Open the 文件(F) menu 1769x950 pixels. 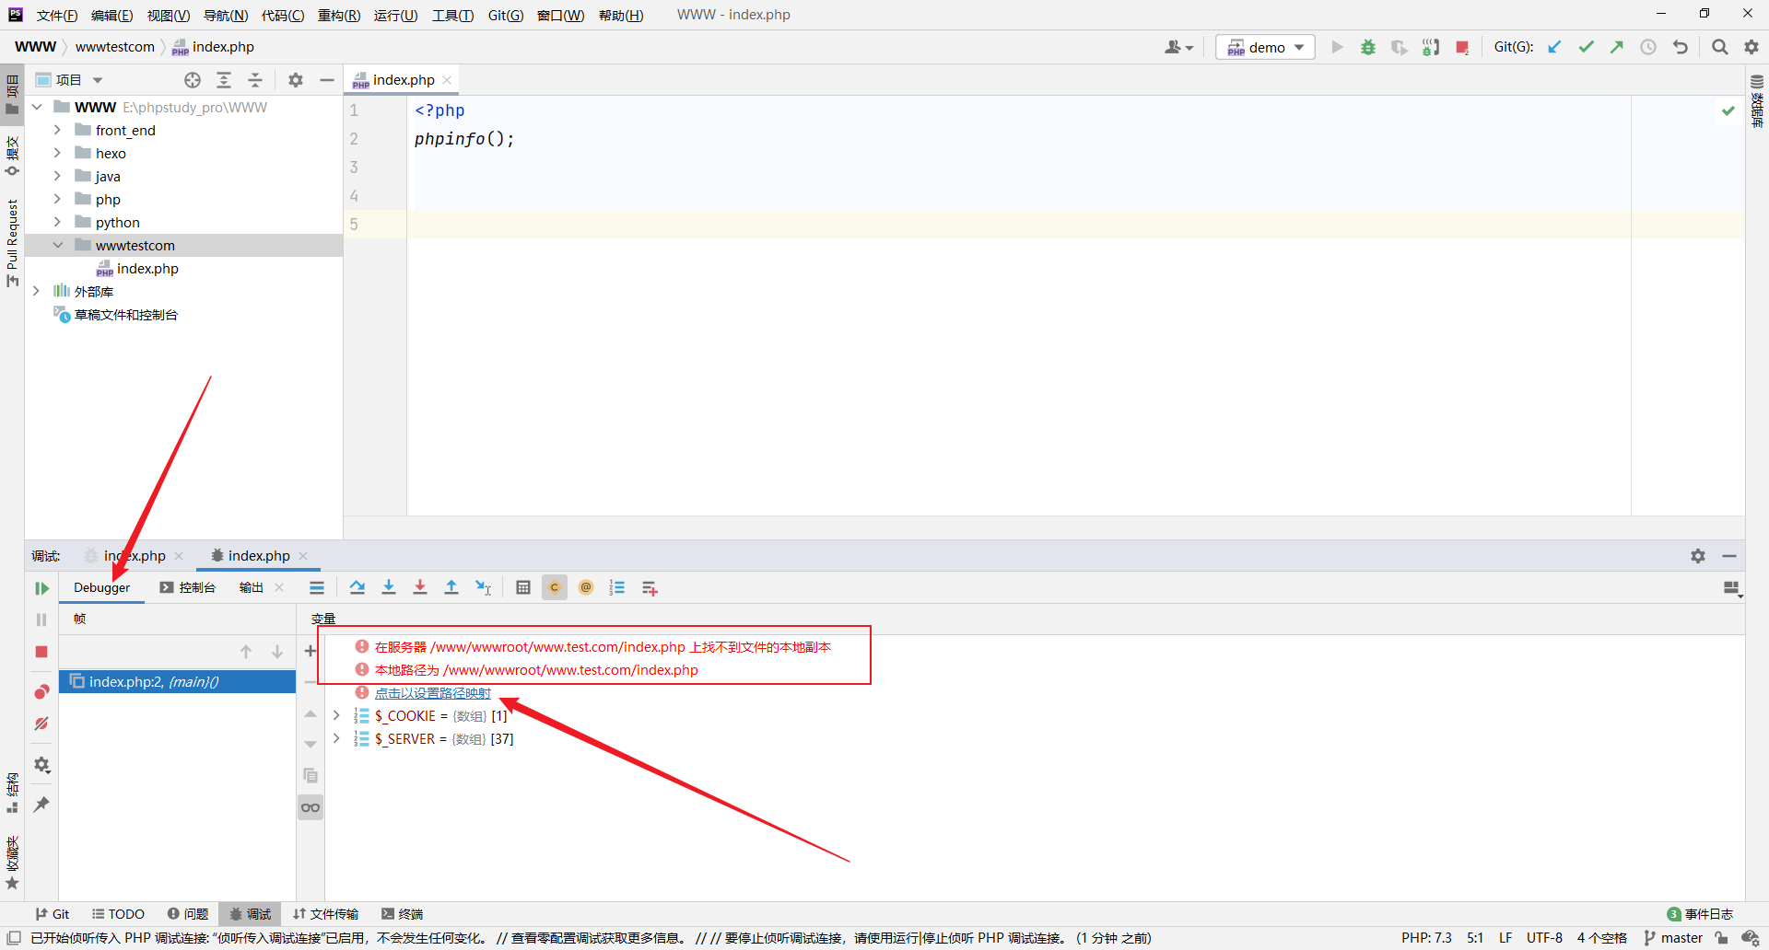coord(57,15)
